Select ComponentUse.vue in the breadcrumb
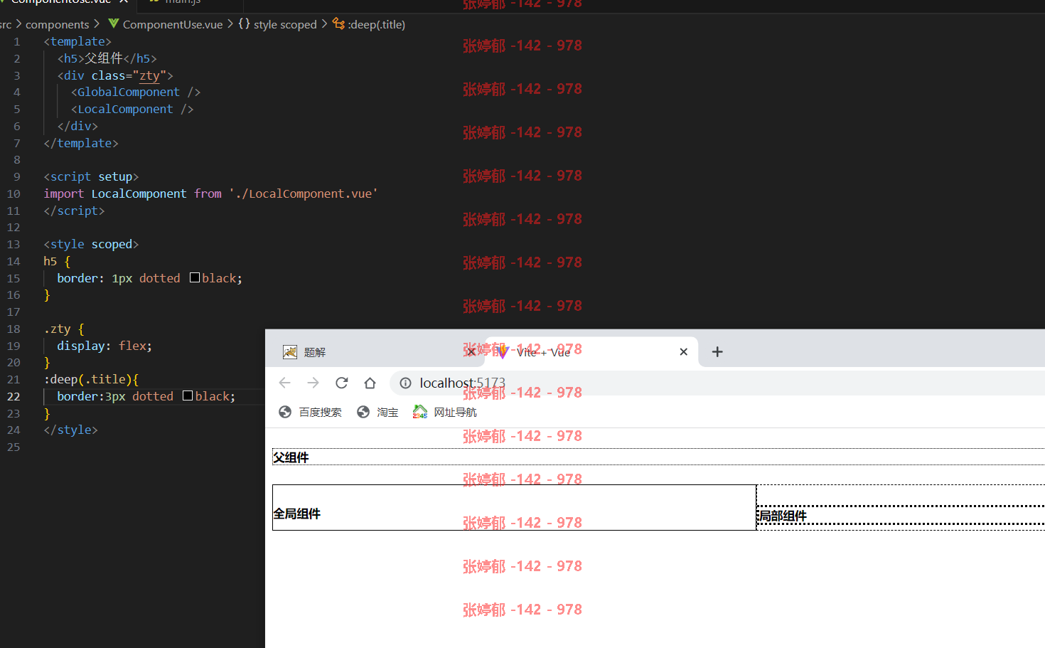 coord(173,24)
